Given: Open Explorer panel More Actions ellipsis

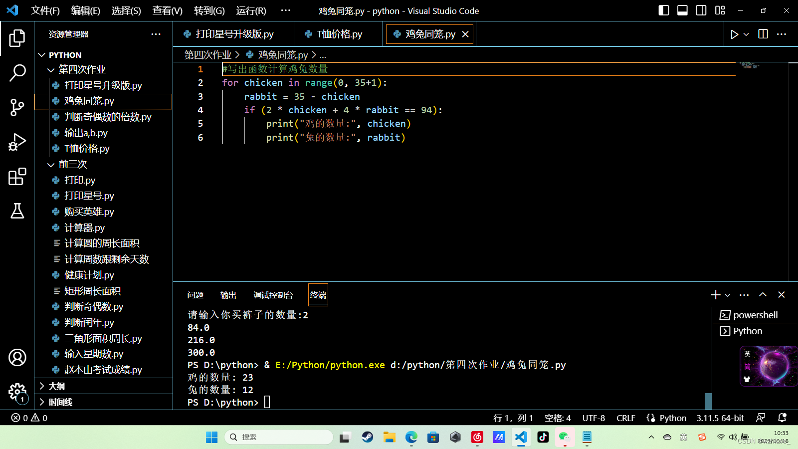Looking at the screenshot, I should click(x=156, y=34).
